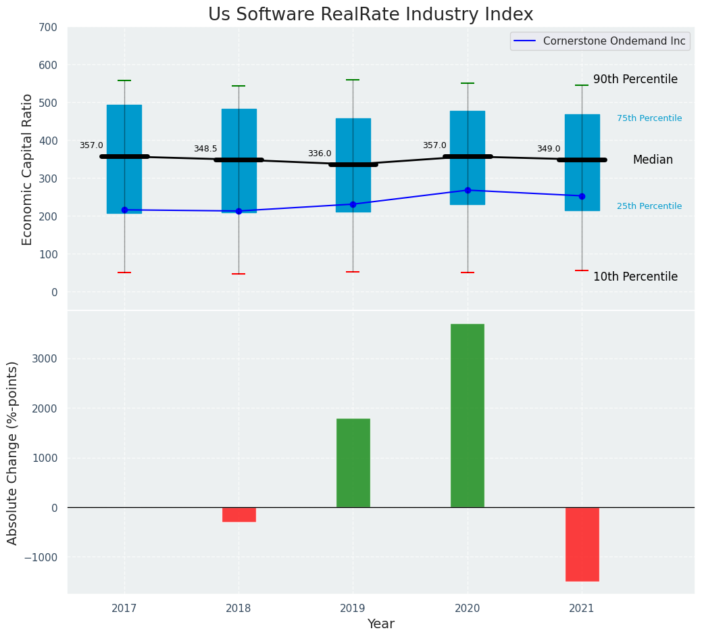Click the 2018 x-axis tick label

pyautogui.click(x=239, y=608)
